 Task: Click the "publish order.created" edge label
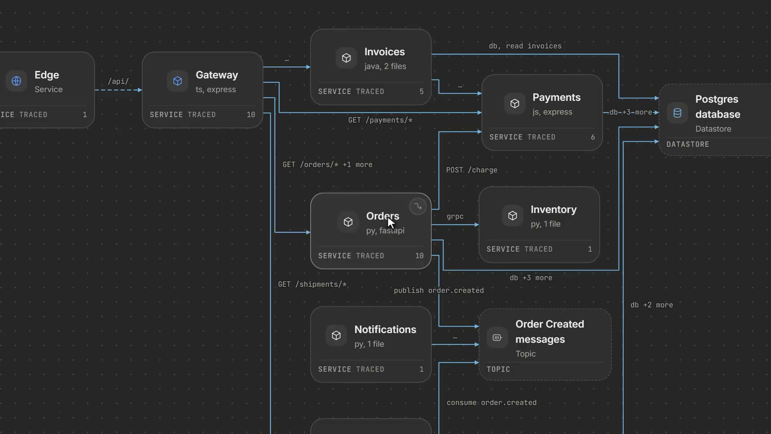[x=439, y=291]
